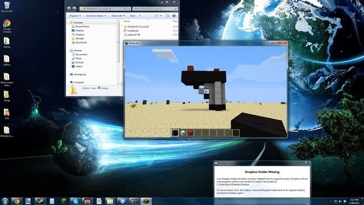Select the Vids folder on the desktop
The height and width of the screenshot is (205, 364).
point(7,114)
